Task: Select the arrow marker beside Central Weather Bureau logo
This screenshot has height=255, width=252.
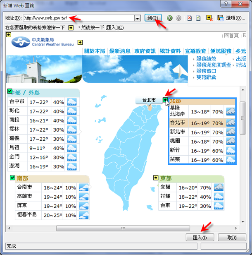Action: [80, 42]
